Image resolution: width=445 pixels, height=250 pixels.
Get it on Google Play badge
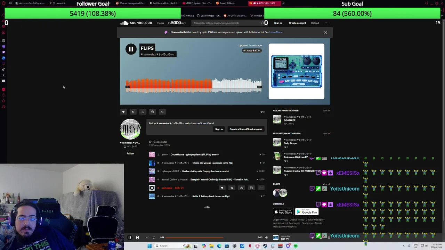point(307,212)
